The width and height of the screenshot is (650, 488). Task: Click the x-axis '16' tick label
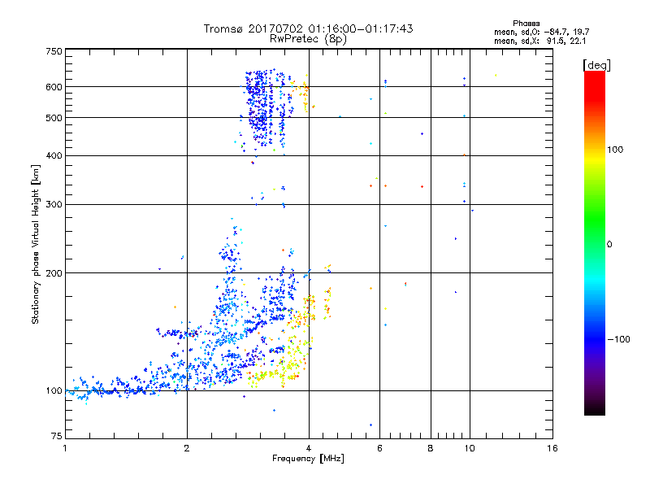(x=552, y=448)
